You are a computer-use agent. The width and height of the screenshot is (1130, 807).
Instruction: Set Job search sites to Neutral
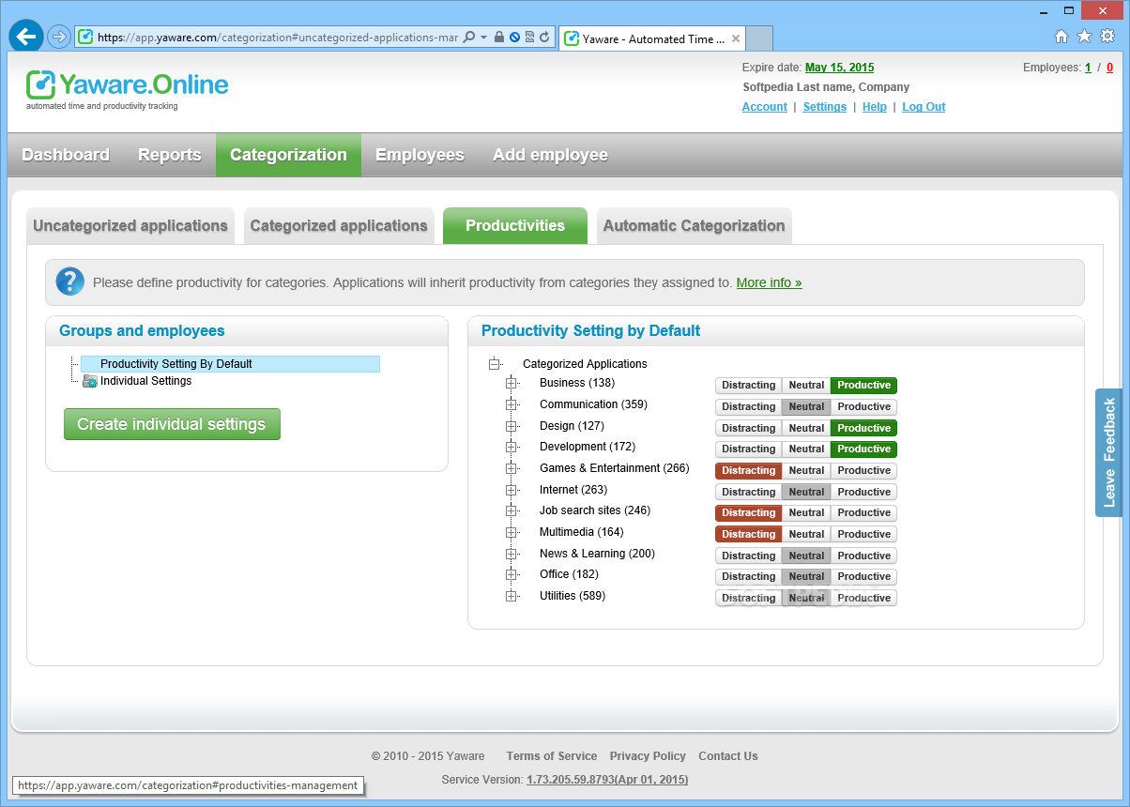(x=806, y=513)
